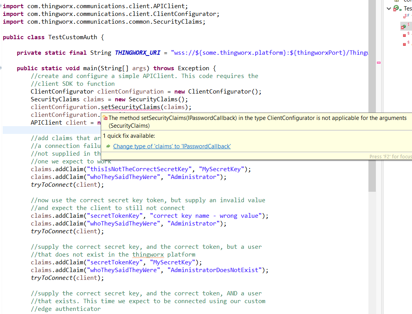Screen dimensions: 412x314
Task: Collapse the TestCustomAuth node in the Outline
Action: point(389,8)
